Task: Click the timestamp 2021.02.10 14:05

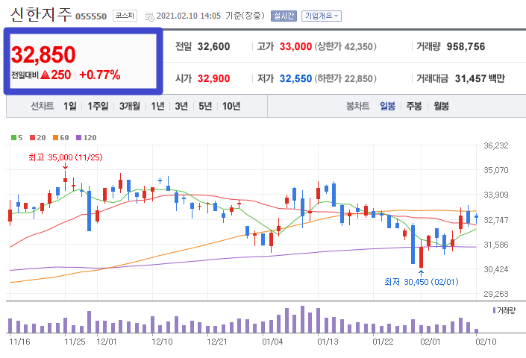Action: click(x=189, y=16)
